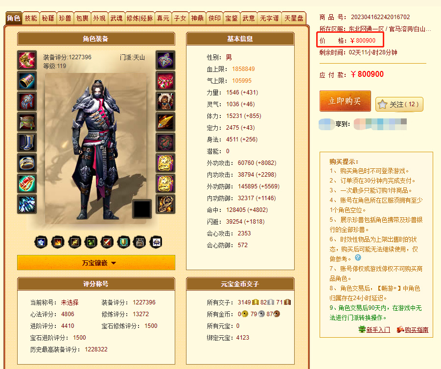Toggle the 关注 star follow button
This screenshot has height=369, width=441.
[399, 104]
